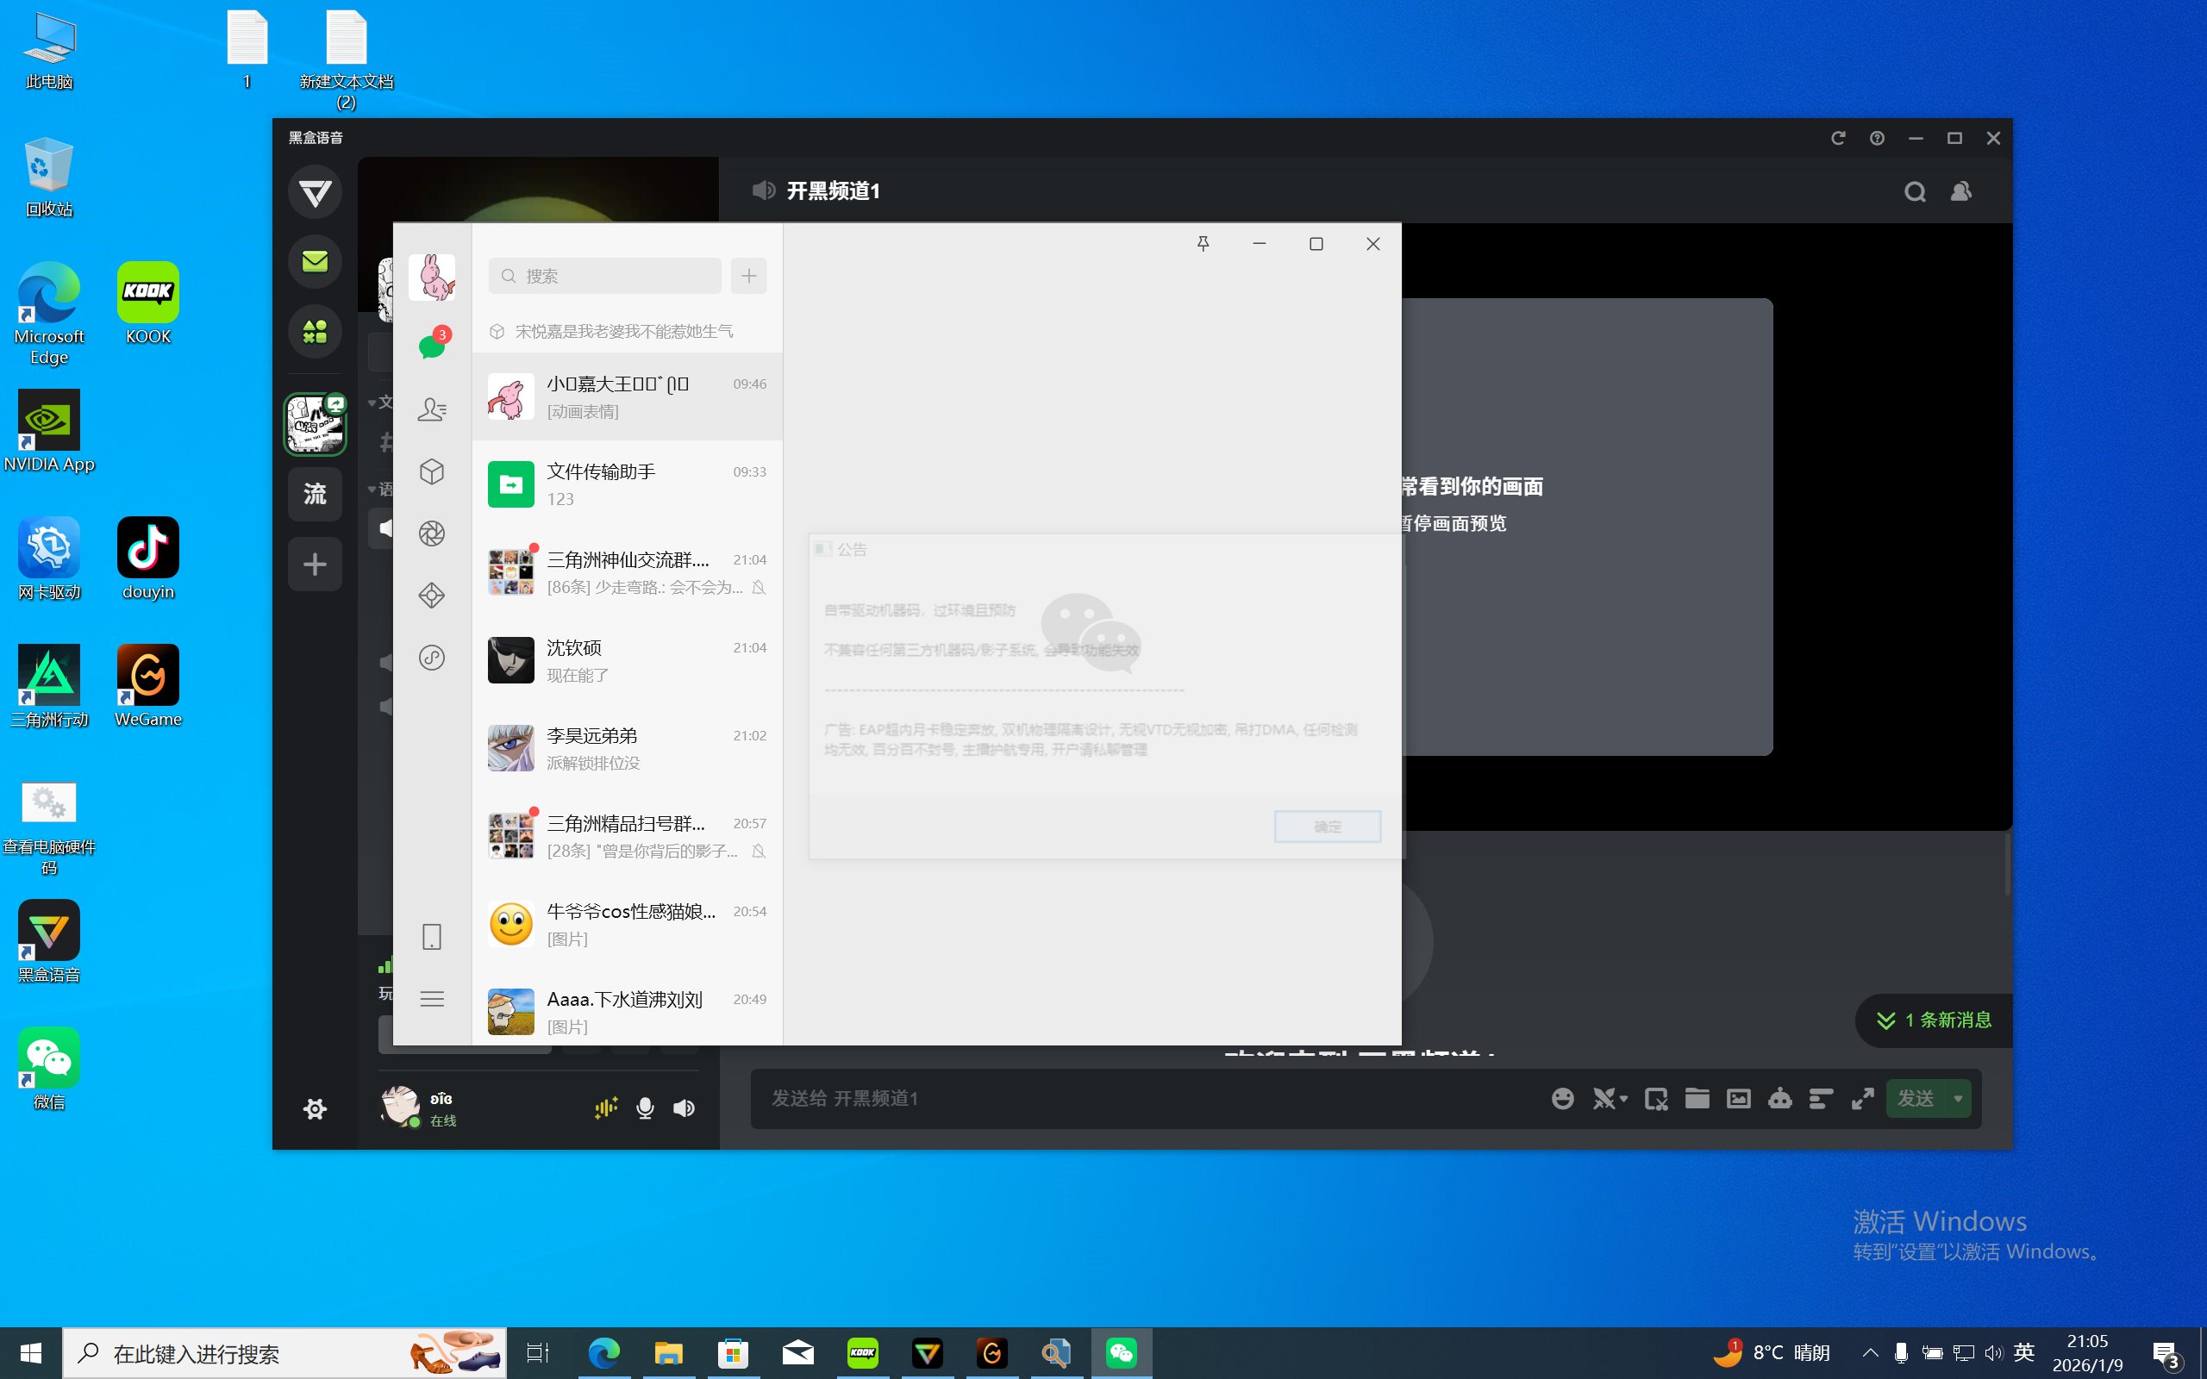Pin the WeChat window on top
Image resolution: width=2207 pixels, height=1379 pixels.
[x=1203, y=244]
